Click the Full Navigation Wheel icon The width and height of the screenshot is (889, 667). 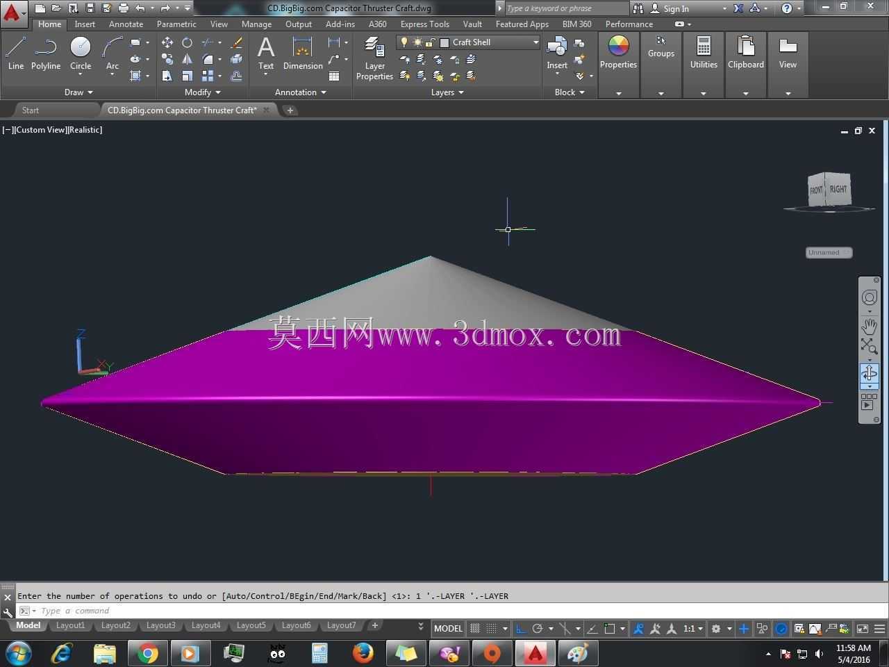[x=870, y=298]
